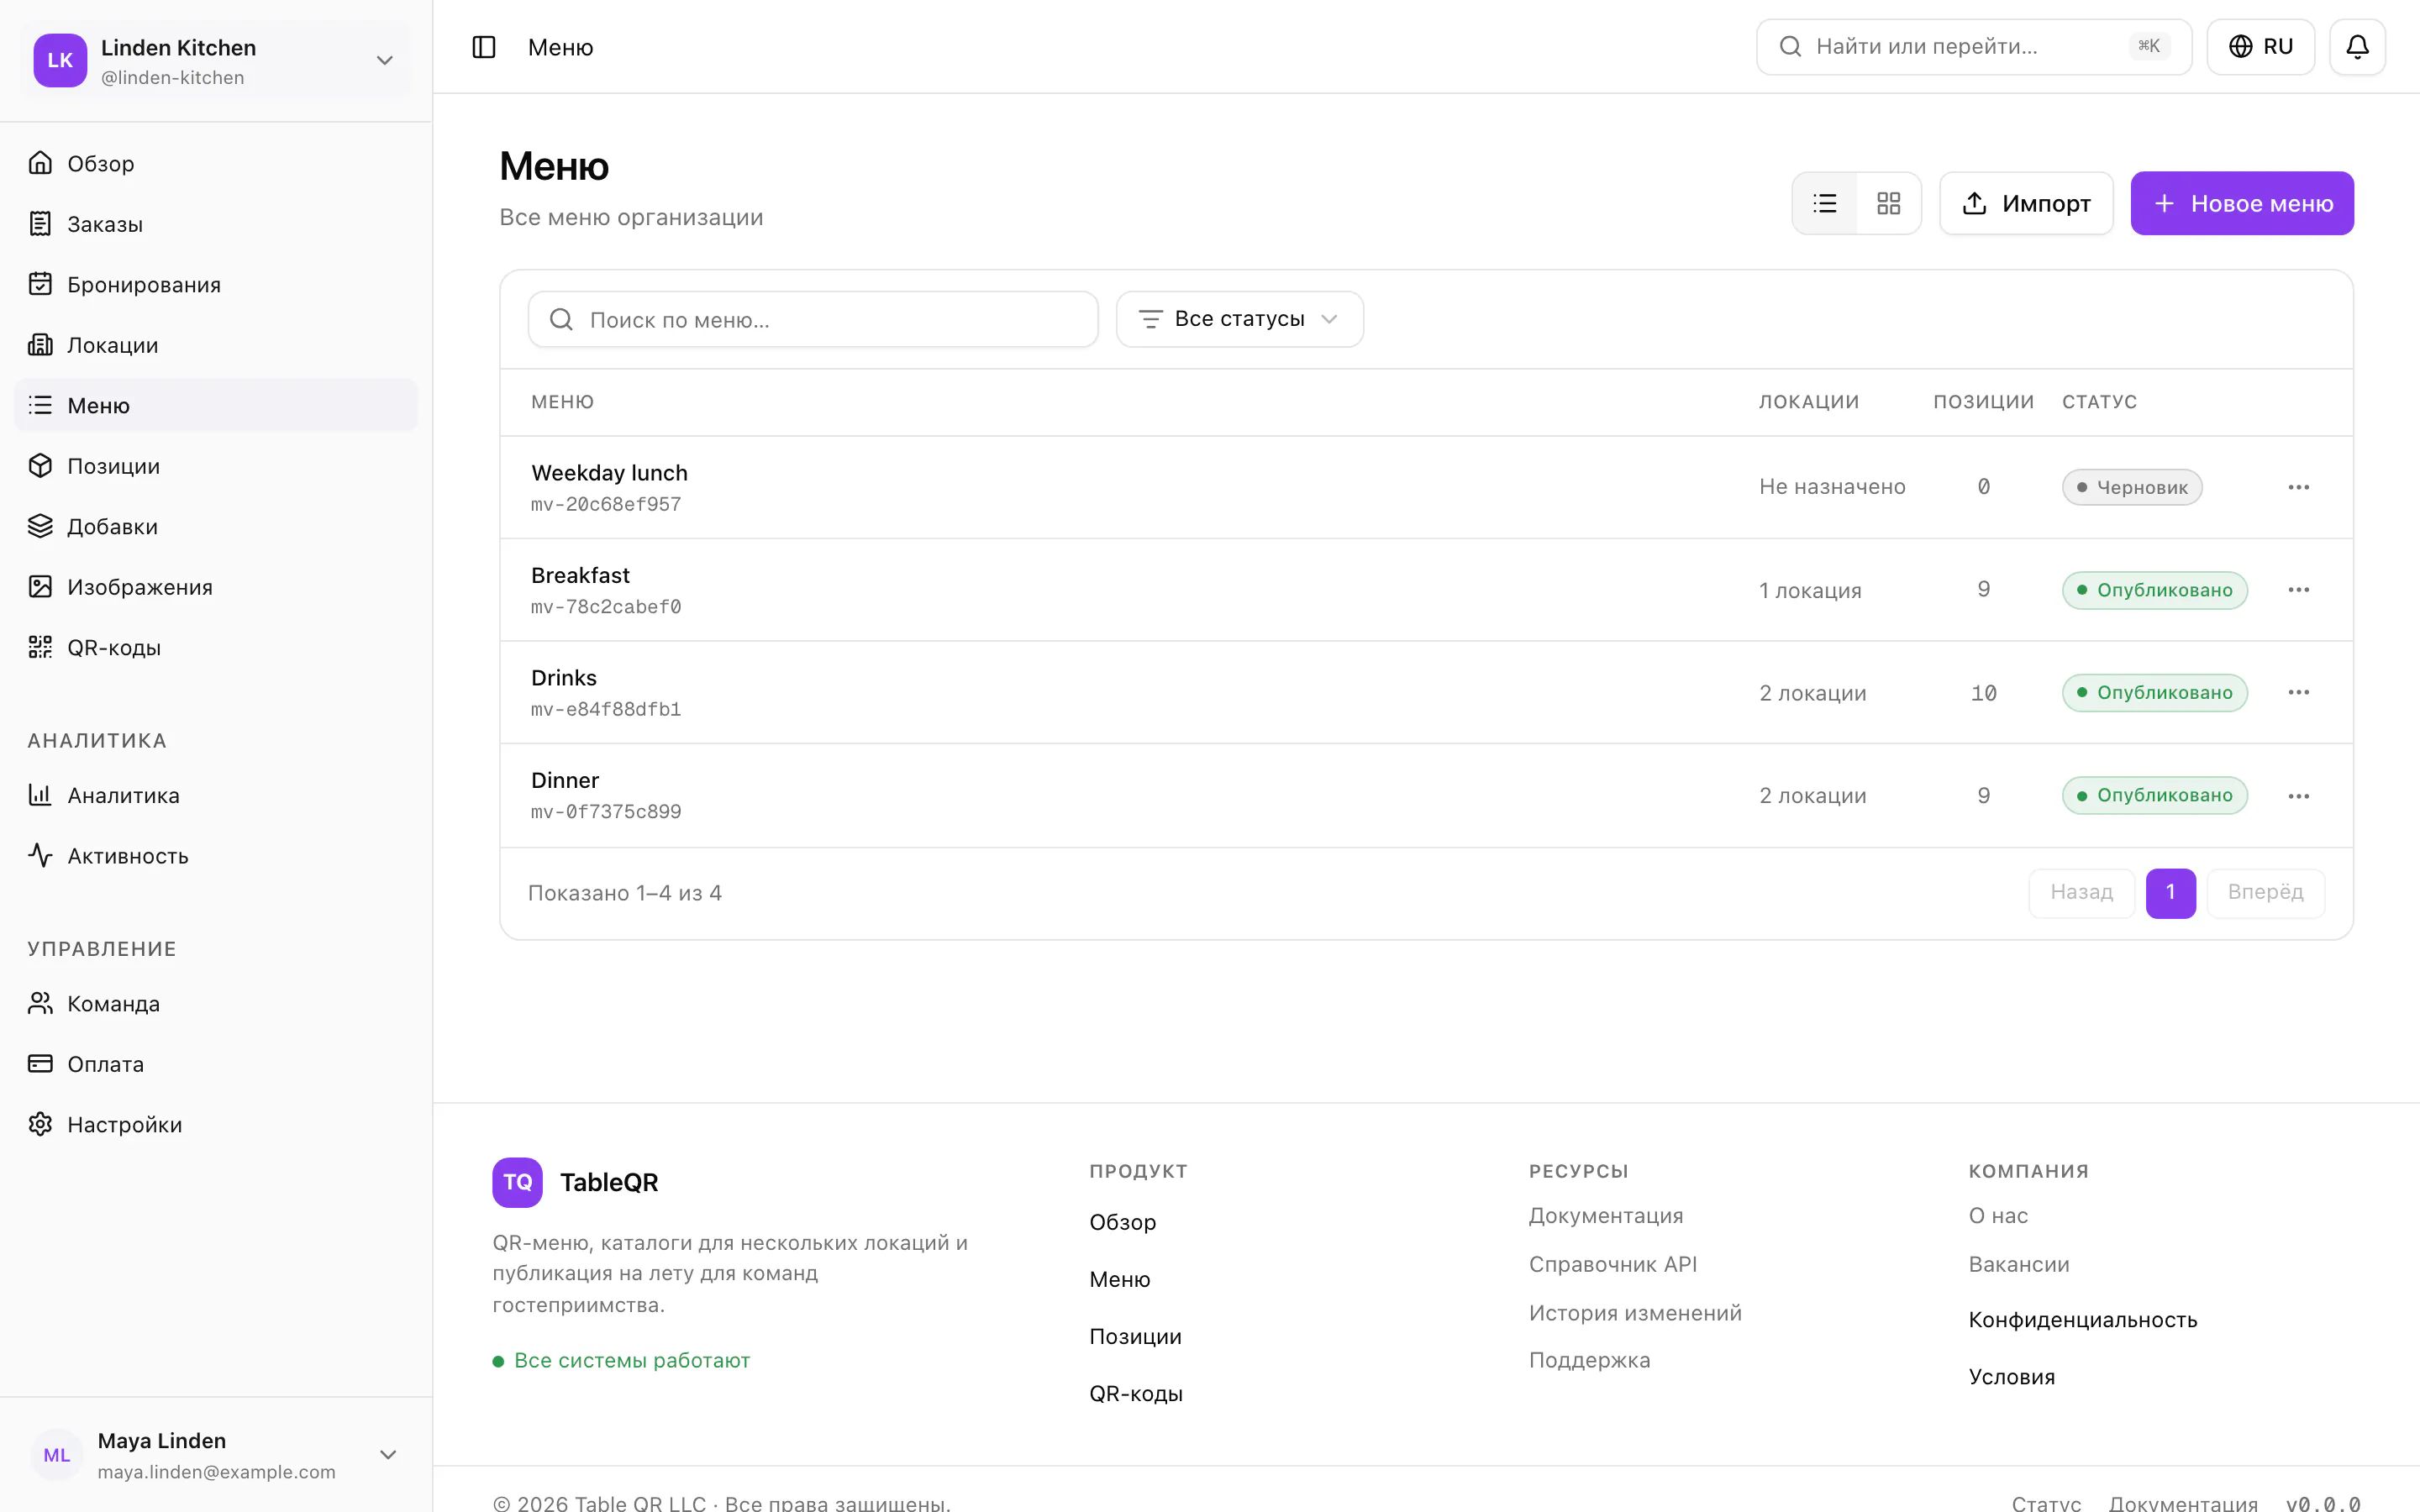Select page 1 in pagination
Viewport: 2420px width, 1512px height.
pos(2170,892)
